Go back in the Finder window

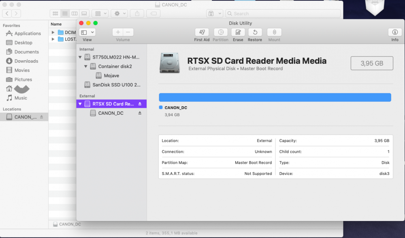(7, 13)
